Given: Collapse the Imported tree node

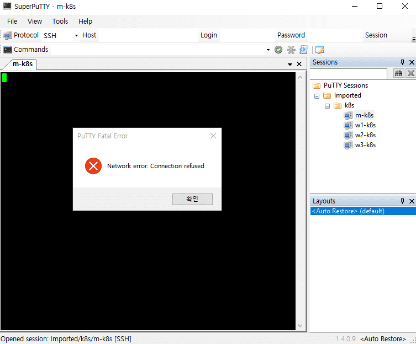Looking at the screenshot, I should point(317,96).
